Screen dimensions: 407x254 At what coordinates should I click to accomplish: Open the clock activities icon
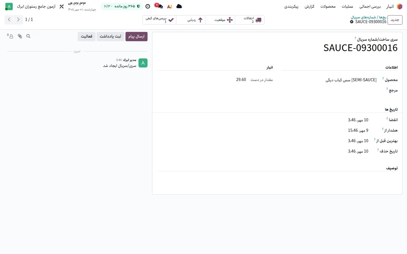148,6
